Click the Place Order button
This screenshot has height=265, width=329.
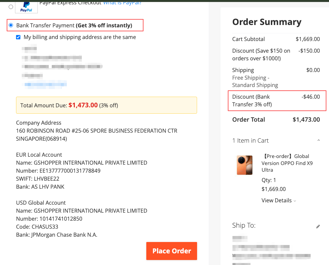point(172,251)
